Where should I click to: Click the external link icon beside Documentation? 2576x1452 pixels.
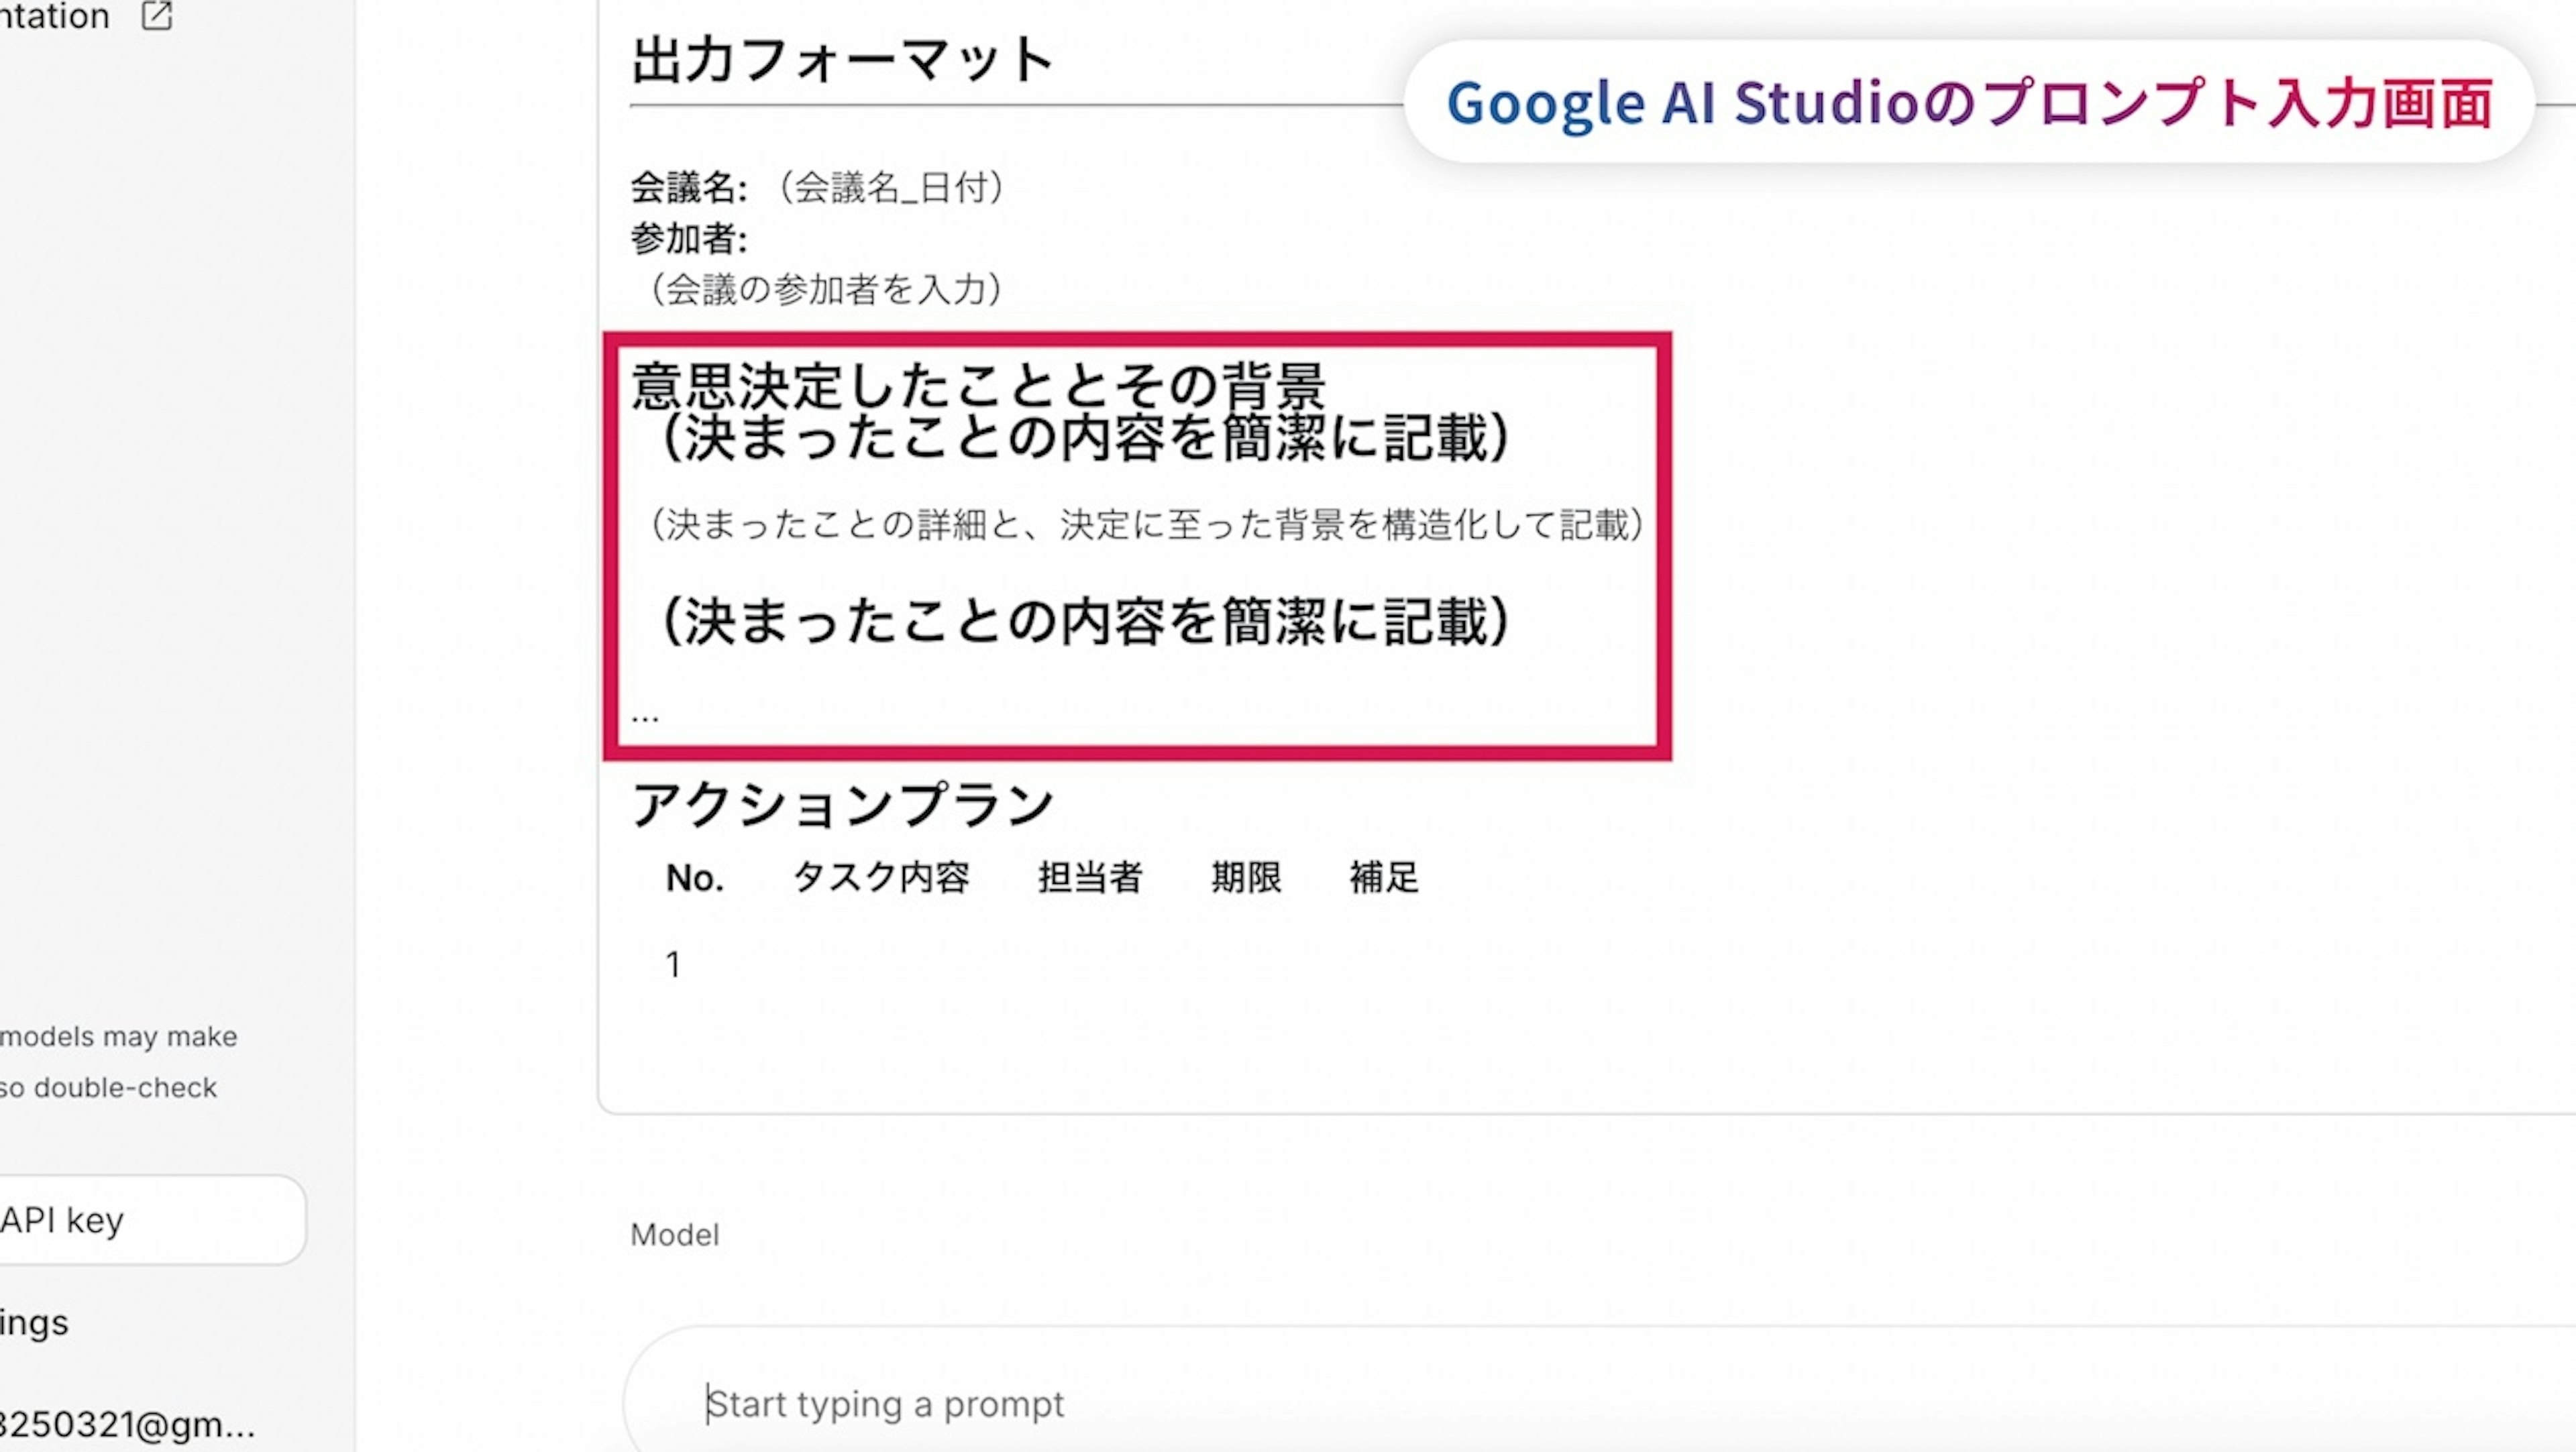point(157,16)
